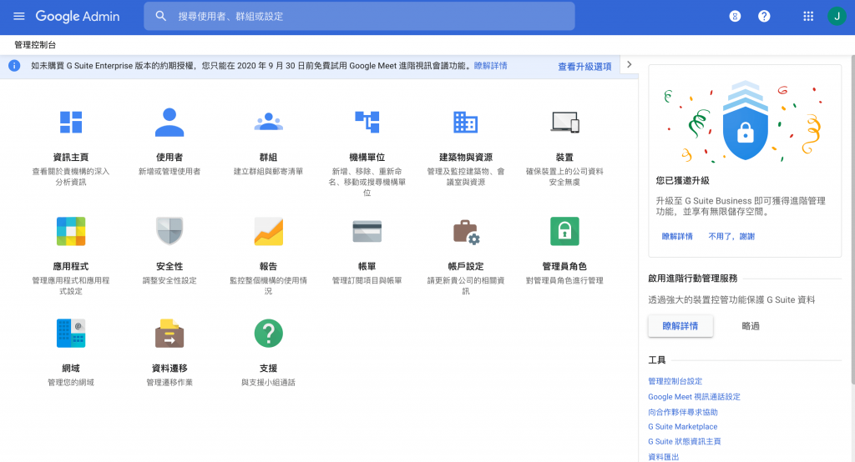Open the 報告 reports chart icon
855x462 pixels.
(268, 231)
